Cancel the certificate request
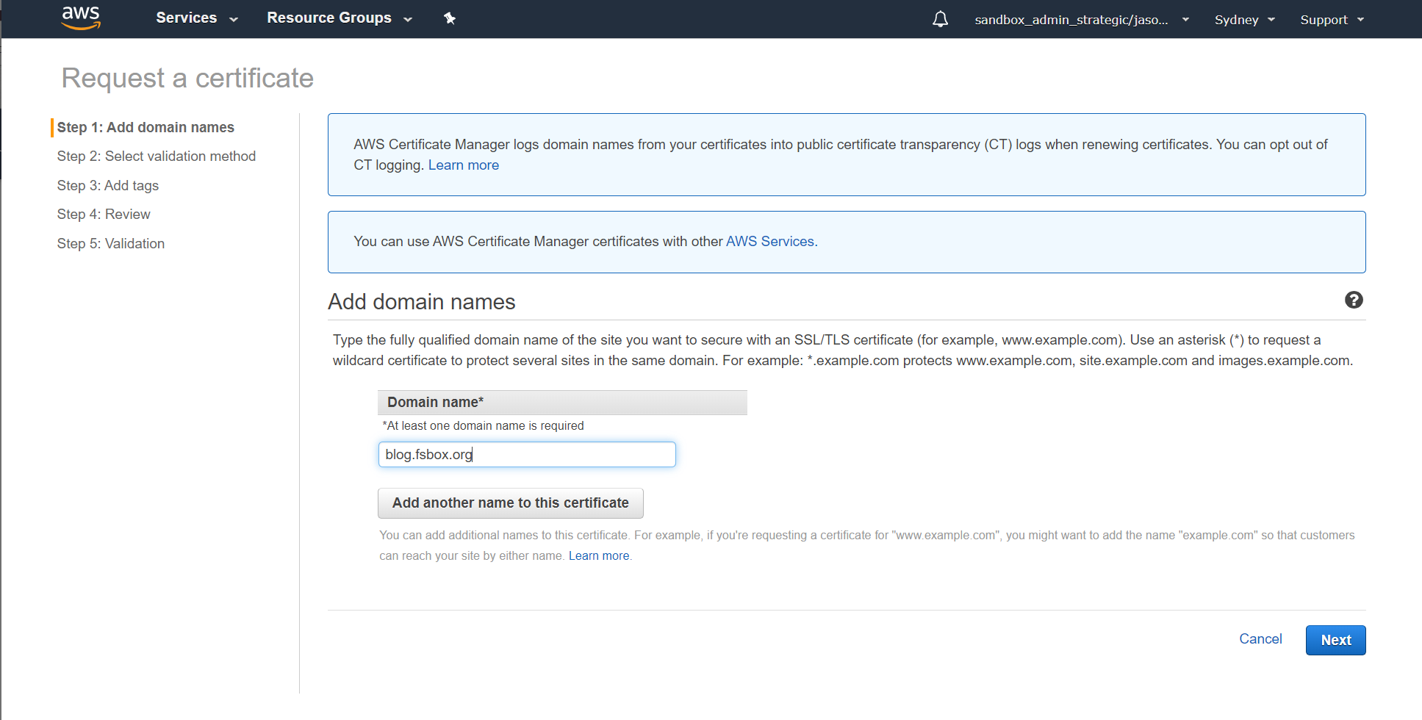 point(1260,639)
